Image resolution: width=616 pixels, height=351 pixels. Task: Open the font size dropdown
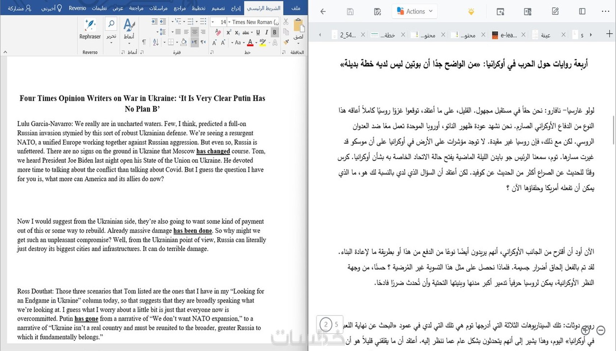tap(213, 22)
